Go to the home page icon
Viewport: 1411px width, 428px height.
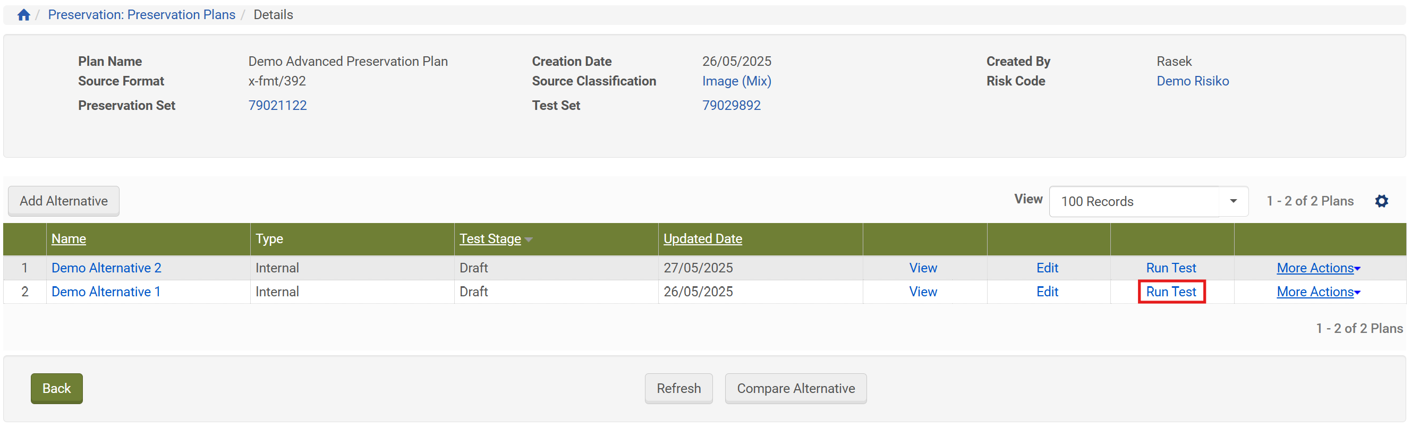click(23, 15)
